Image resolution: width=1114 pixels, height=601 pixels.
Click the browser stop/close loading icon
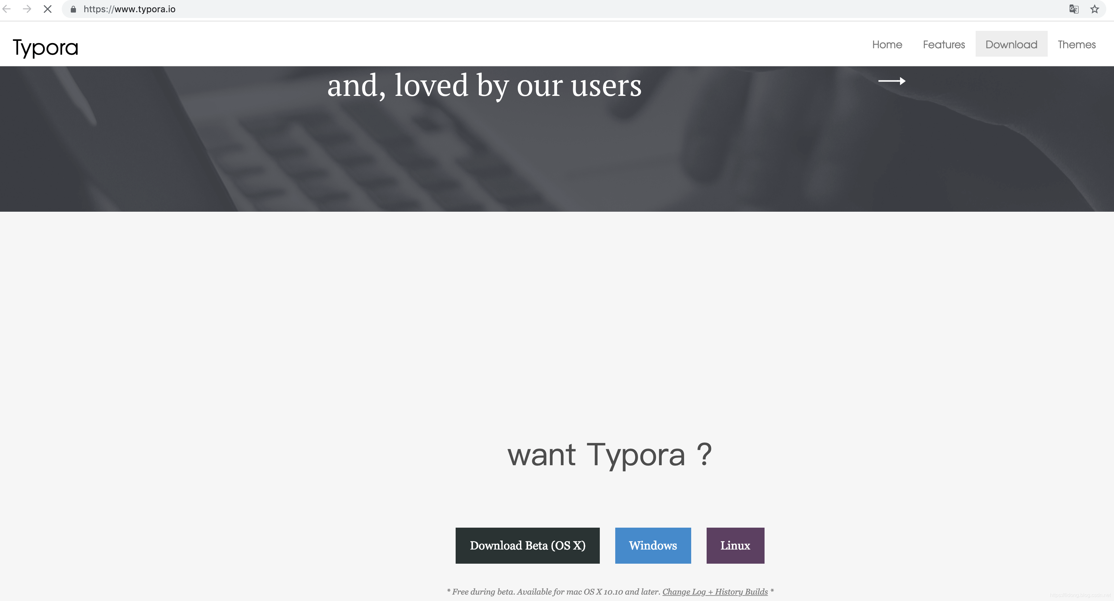(47, 9)
